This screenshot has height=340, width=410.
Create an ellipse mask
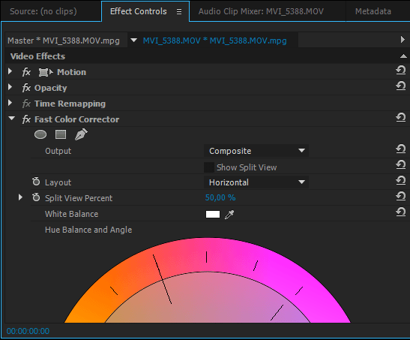40,134
